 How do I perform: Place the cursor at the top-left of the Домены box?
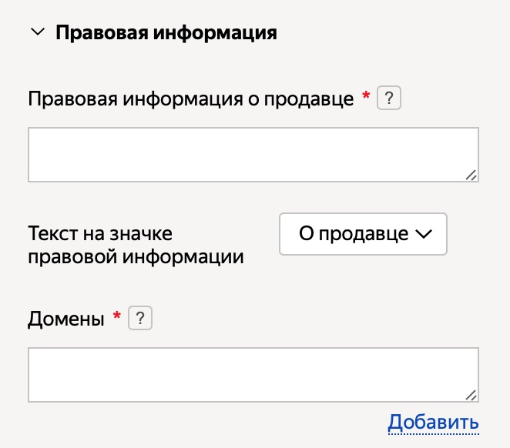(x=35, y=356)
